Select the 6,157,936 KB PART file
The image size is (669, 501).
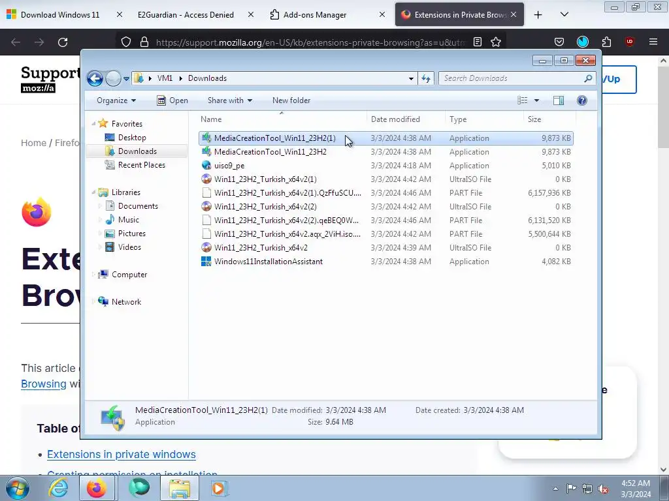tap(385, 193)
